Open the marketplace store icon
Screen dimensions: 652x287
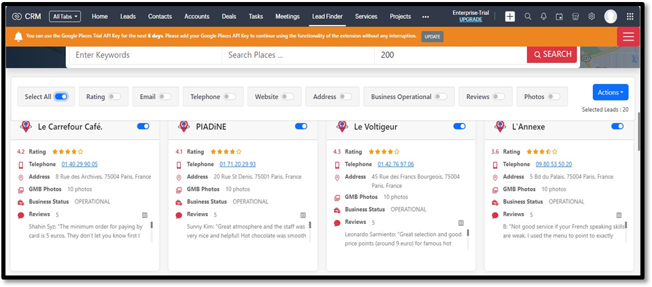[x=575, y=16]
